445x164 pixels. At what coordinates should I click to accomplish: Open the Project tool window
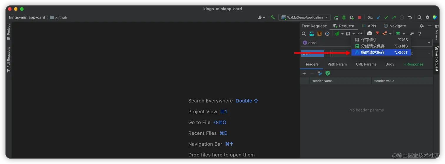pyautogui.click(x=9, y=32)
